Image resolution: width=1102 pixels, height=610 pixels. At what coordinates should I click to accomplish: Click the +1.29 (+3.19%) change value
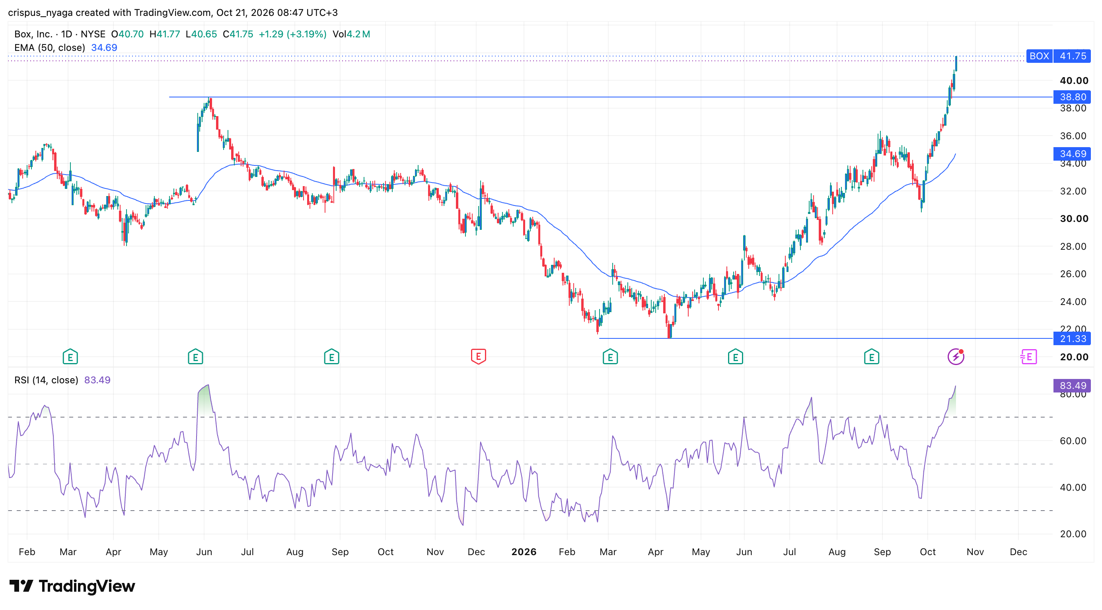293,34
